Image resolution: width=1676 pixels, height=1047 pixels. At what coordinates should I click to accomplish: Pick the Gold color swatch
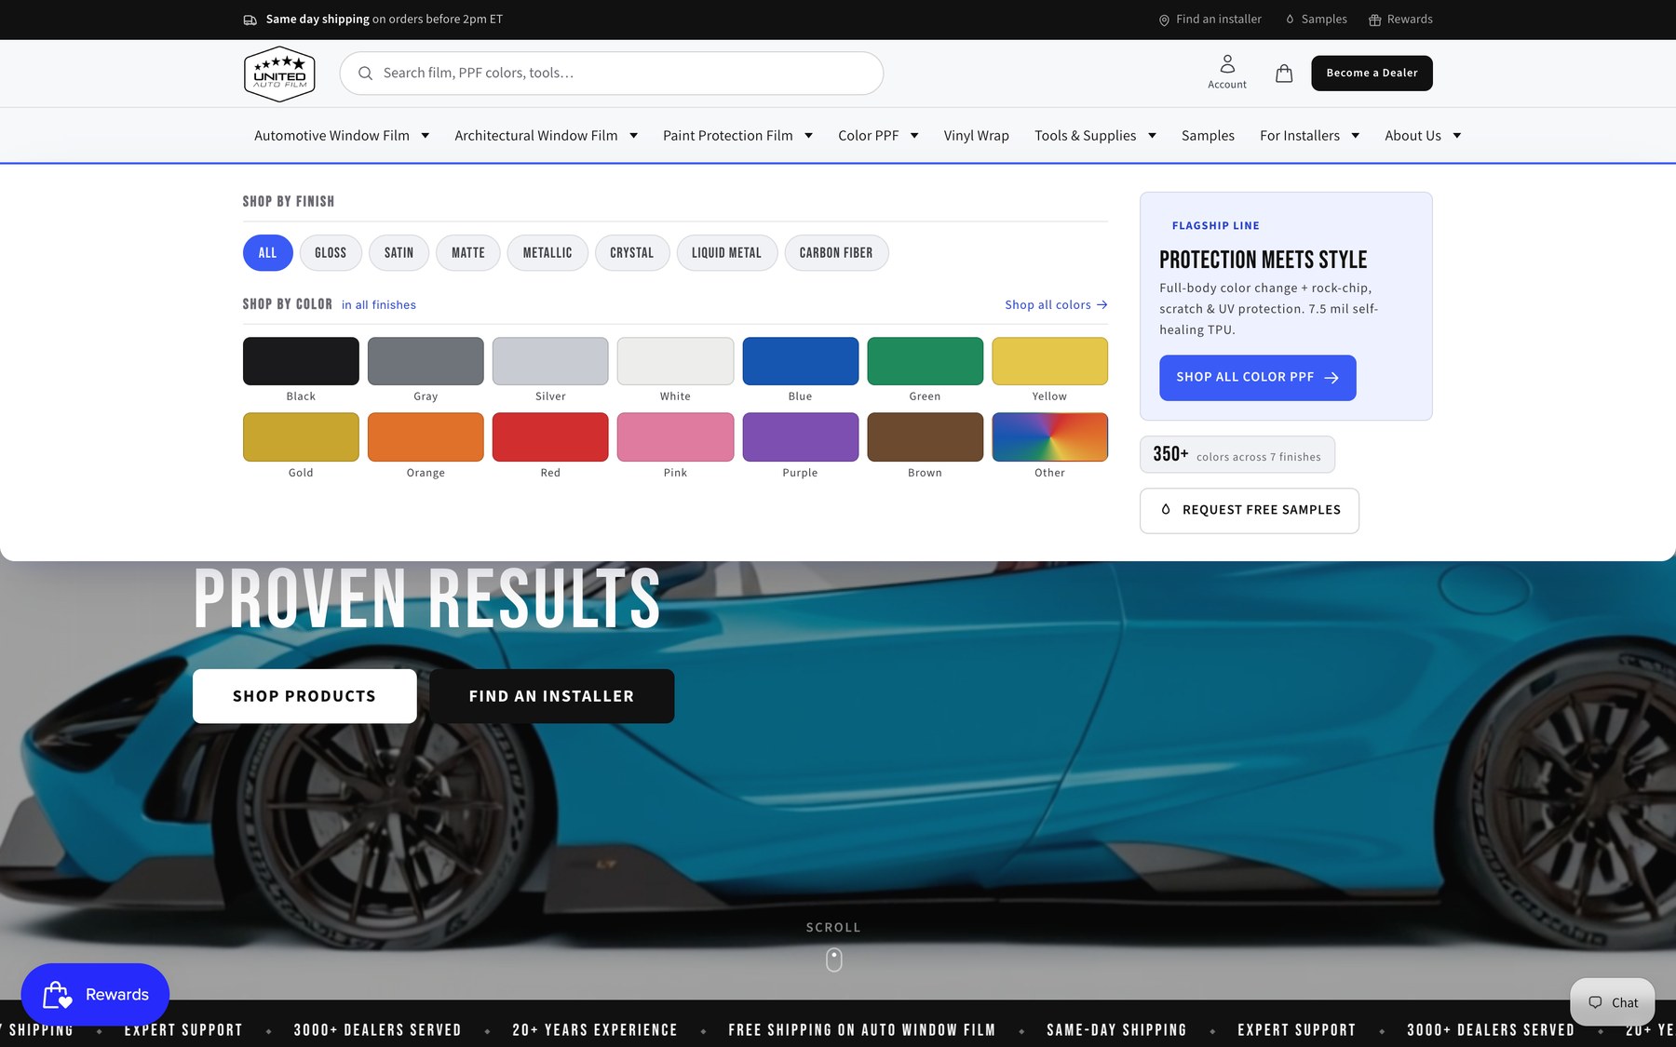coord(301,437)
